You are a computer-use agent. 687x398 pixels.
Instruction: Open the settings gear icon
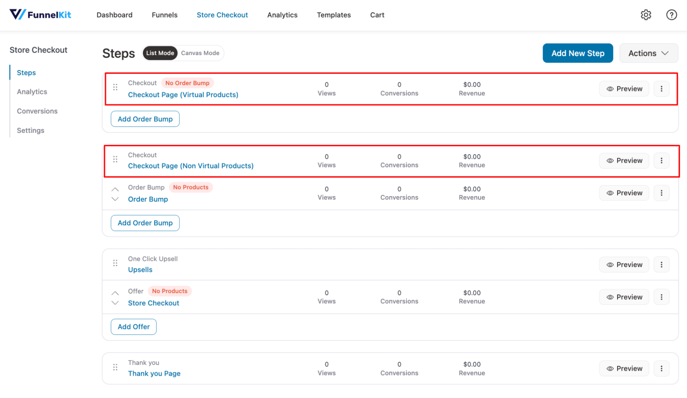point(646,15)
